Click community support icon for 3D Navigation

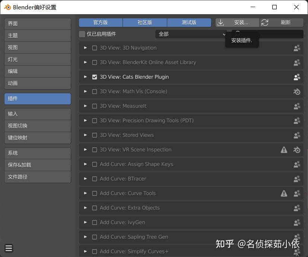pyautogui.click(x=296, y=48)
